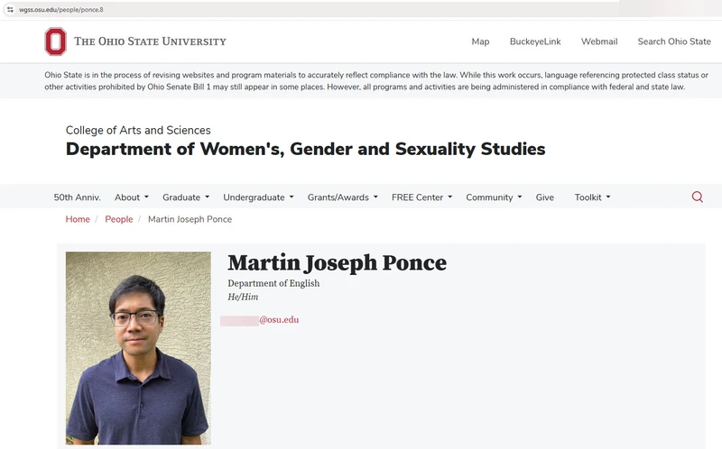
Task: Expand the About dropdown menu
Action: click(x=132, y=197)
